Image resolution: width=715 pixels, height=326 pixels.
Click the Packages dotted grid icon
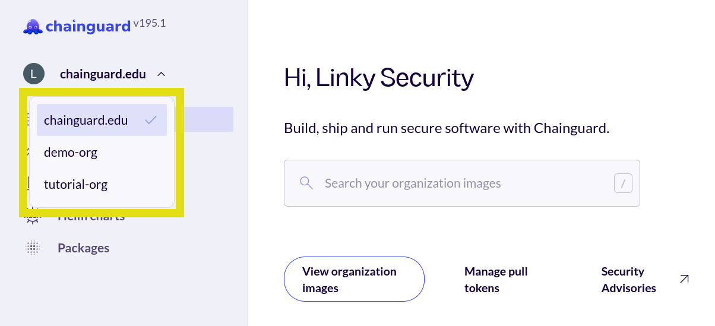(x=33, y=248)
